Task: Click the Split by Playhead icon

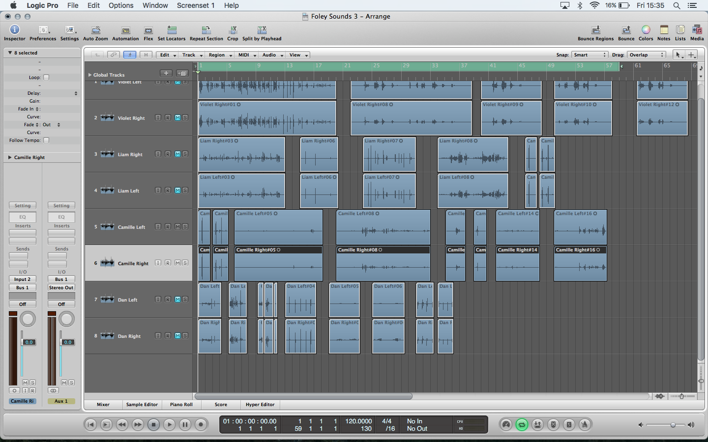Action: click(x=262, y=30)
